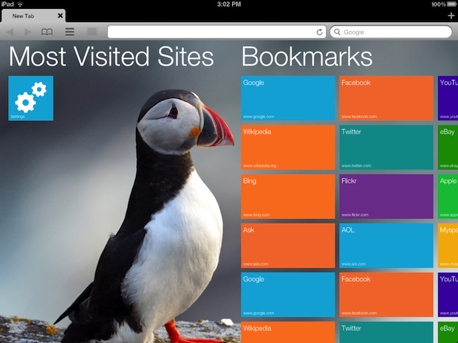Tap the Wi-Fi status icon
The height and width of the screenshot is (343, 458).
[x=20, y=4]
